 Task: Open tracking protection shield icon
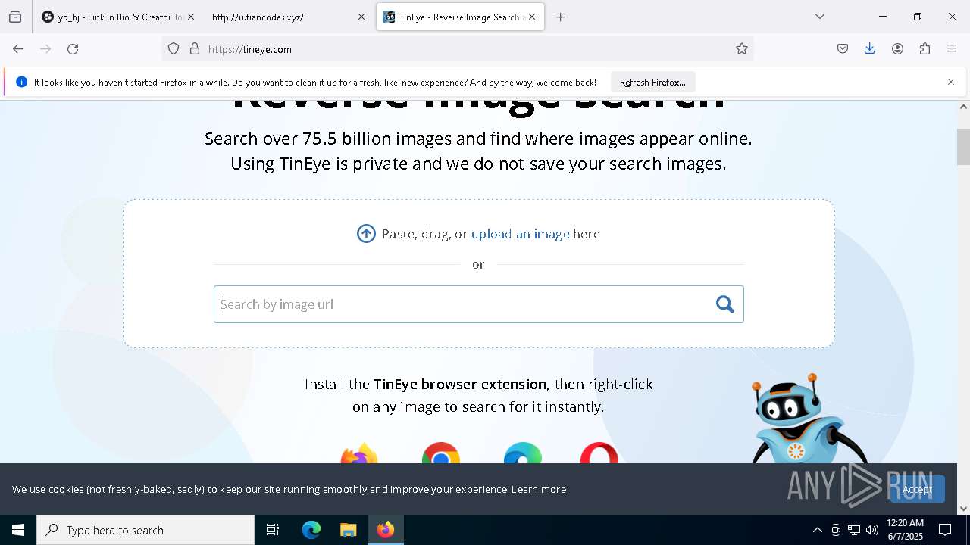[174, 49]
